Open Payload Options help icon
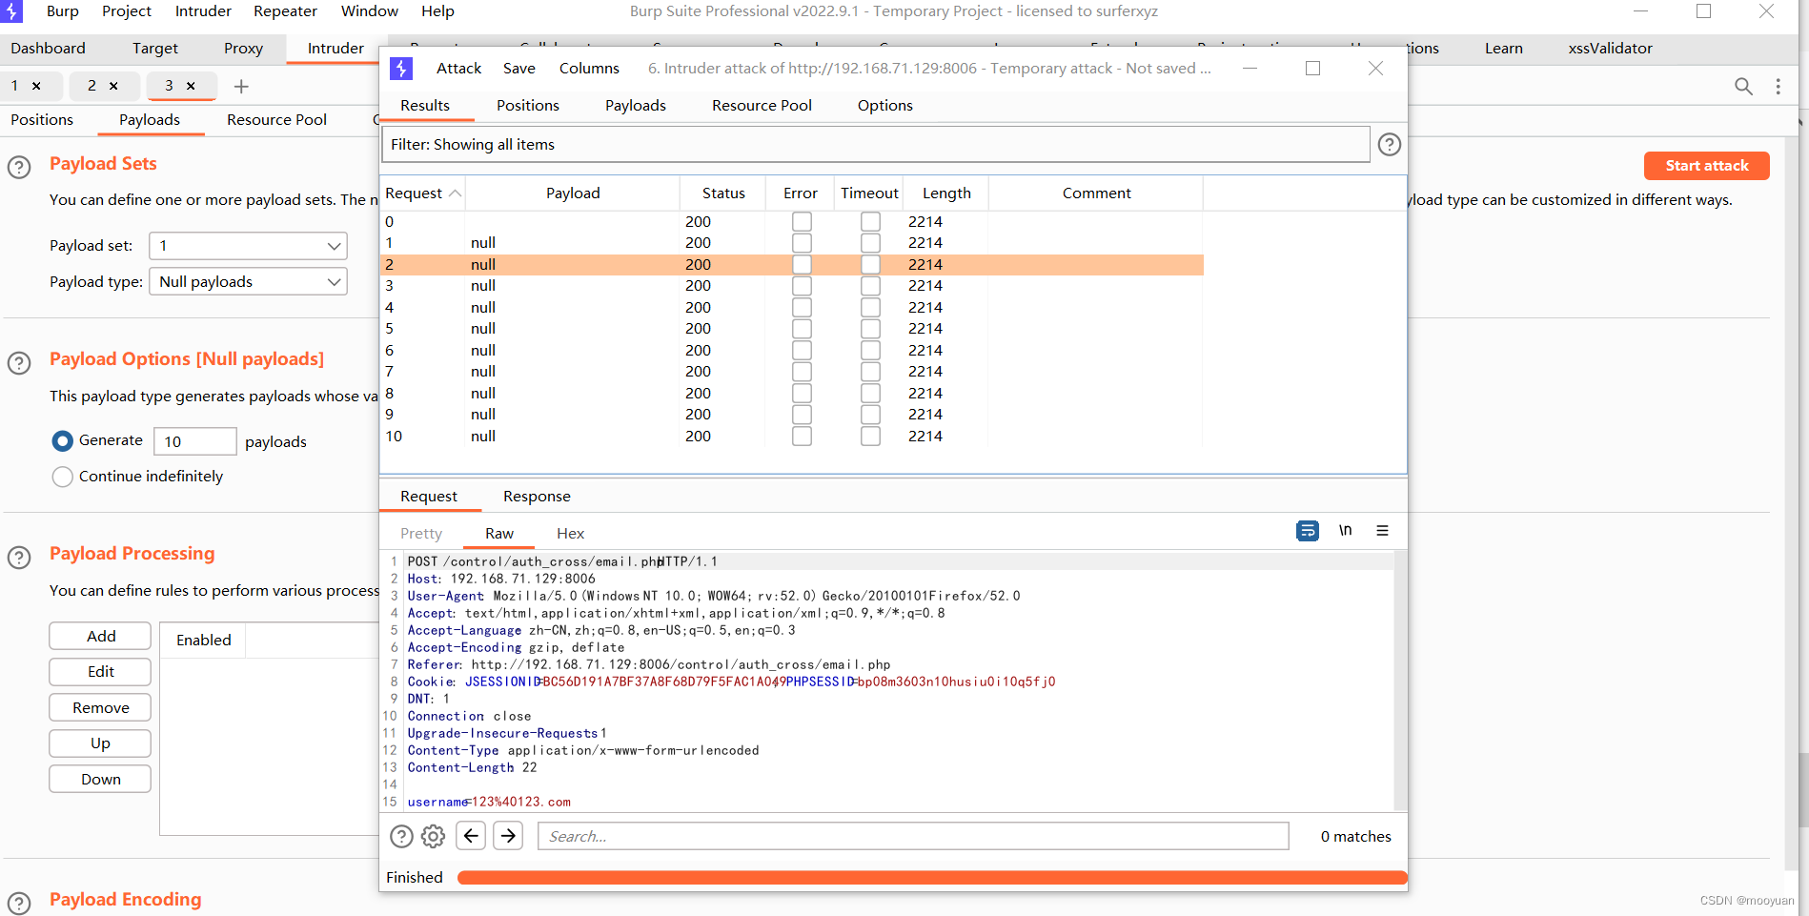This screenshot has height=916, width=1809. point(19,362)
